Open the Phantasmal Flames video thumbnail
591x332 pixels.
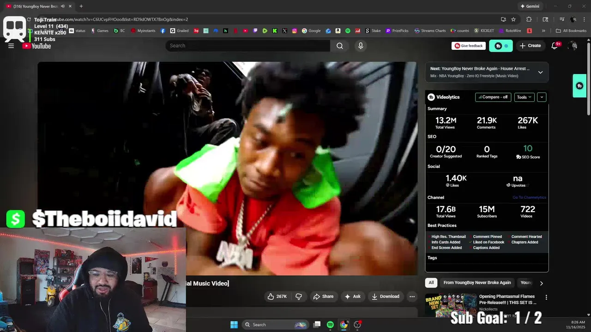coord(451,305)
